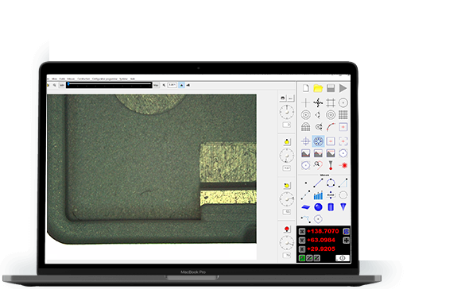
Task: Open the Construction menu
Action: point(83,79)
